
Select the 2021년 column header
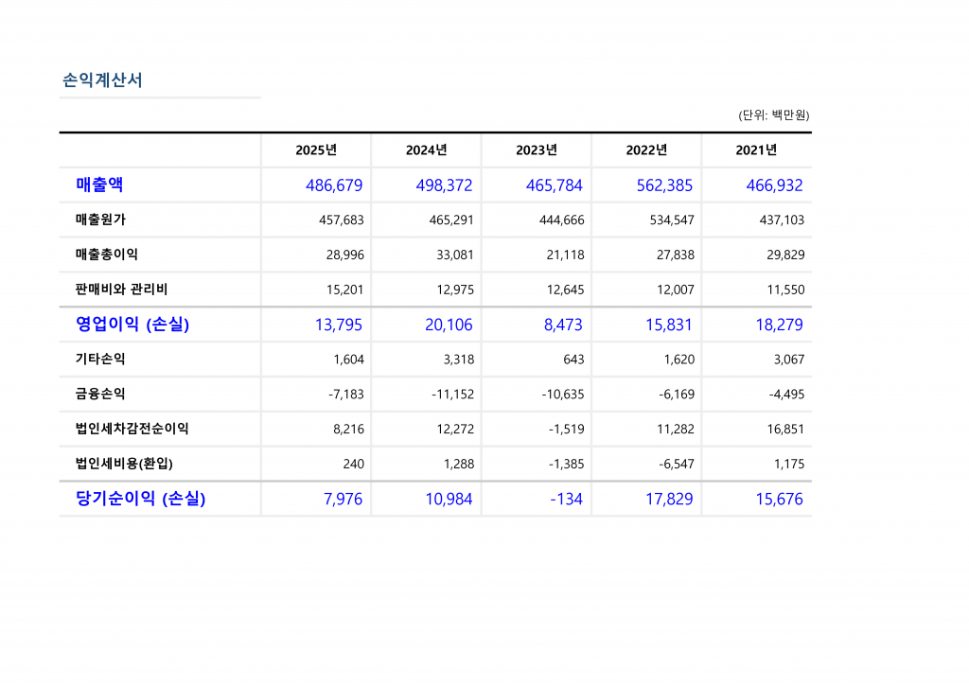(x=756, y=150)
